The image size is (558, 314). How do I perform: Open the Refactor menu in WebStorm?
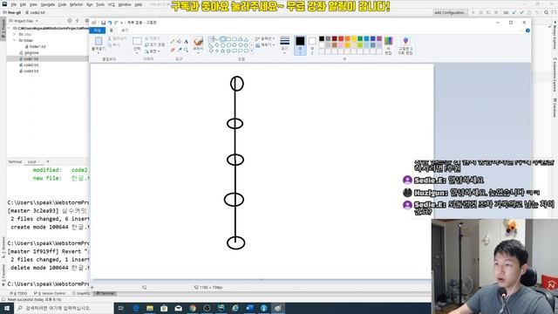(x=76, y=4)
